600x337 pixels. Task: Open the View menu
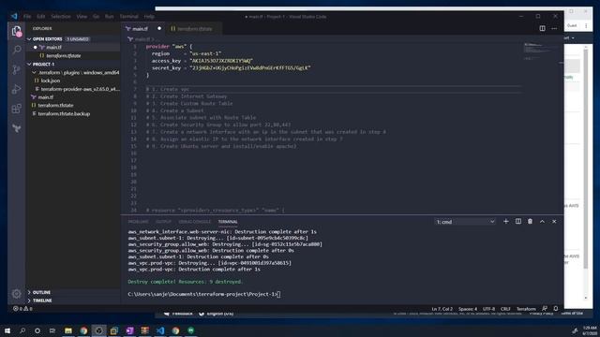click(82, 17)
